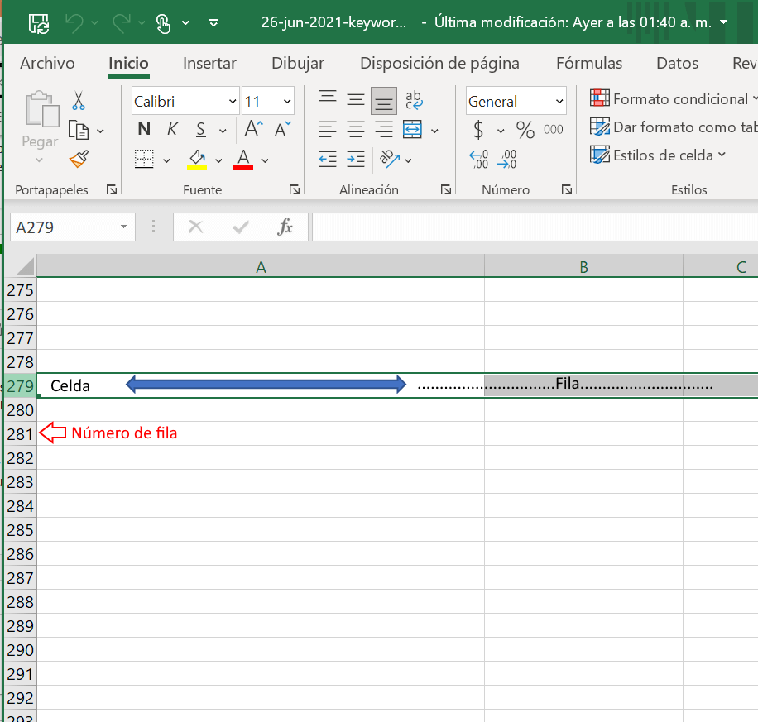Toggle italic K formatting

(x=172, y=129)
